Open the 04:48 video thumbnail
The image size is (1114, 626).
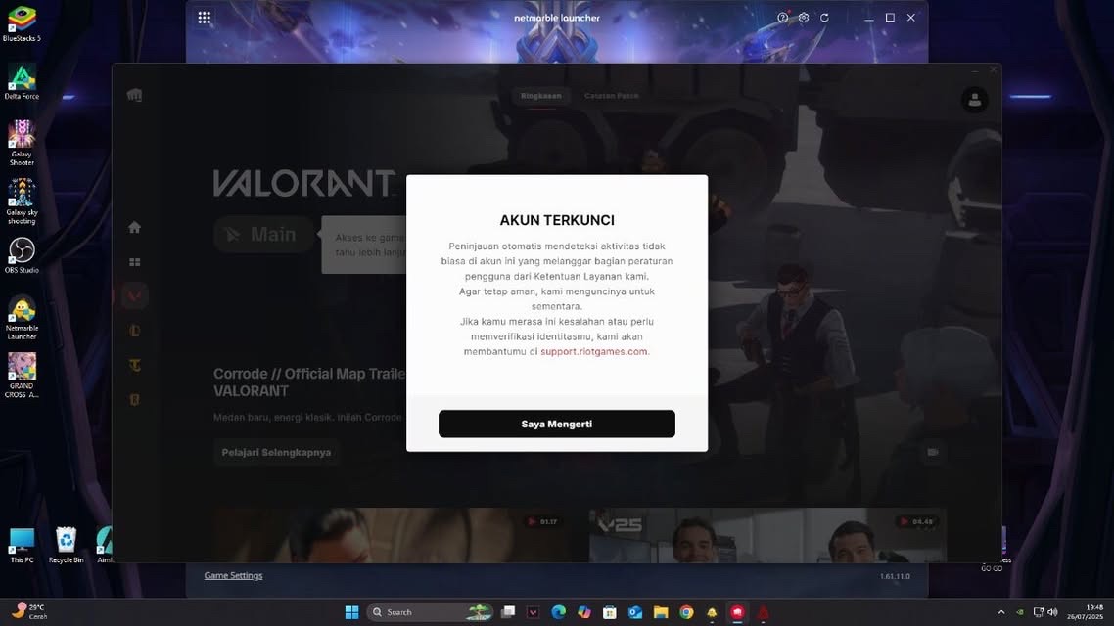click(x=767, y=535)
